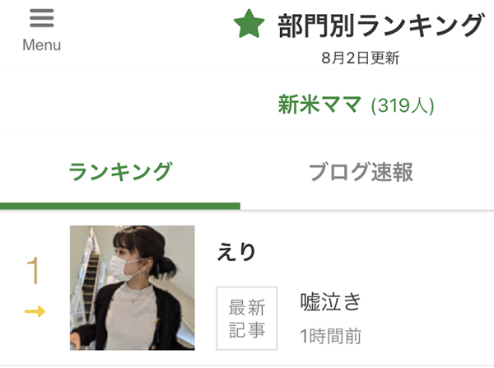The height and width of the screenshot is (368, 494).
Task: Open the 新米ママ category link
Action: coord(319,105)
